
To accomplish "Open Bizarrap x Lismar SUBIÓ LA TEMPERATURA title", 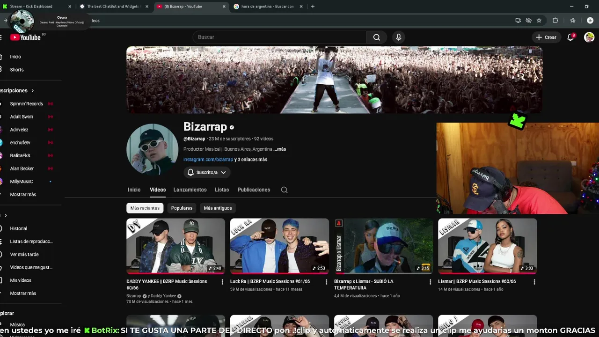I will [364, 285].
